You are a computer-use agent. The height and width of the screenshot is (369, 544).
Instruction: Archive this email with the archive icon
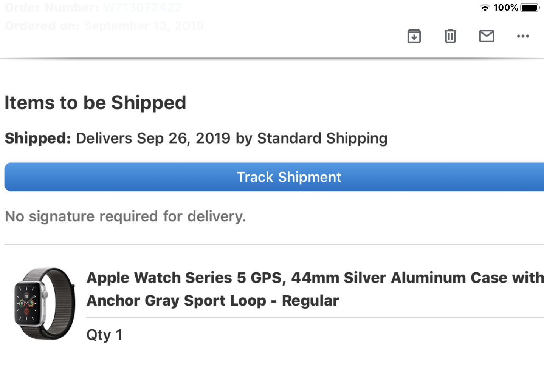coord(414,36)
